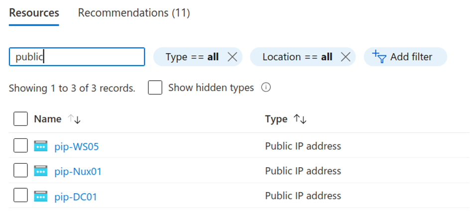The height and width of the screenshot is (224, 470).
Task: Click the pip-WS05 public IP resource icon
Action: click(40, 146)
